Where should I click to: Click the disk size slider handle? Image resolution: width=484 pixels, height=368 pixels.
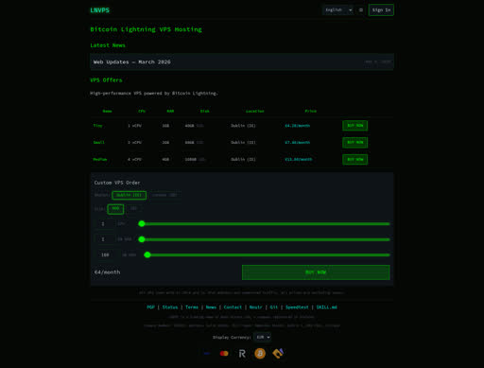147,254
